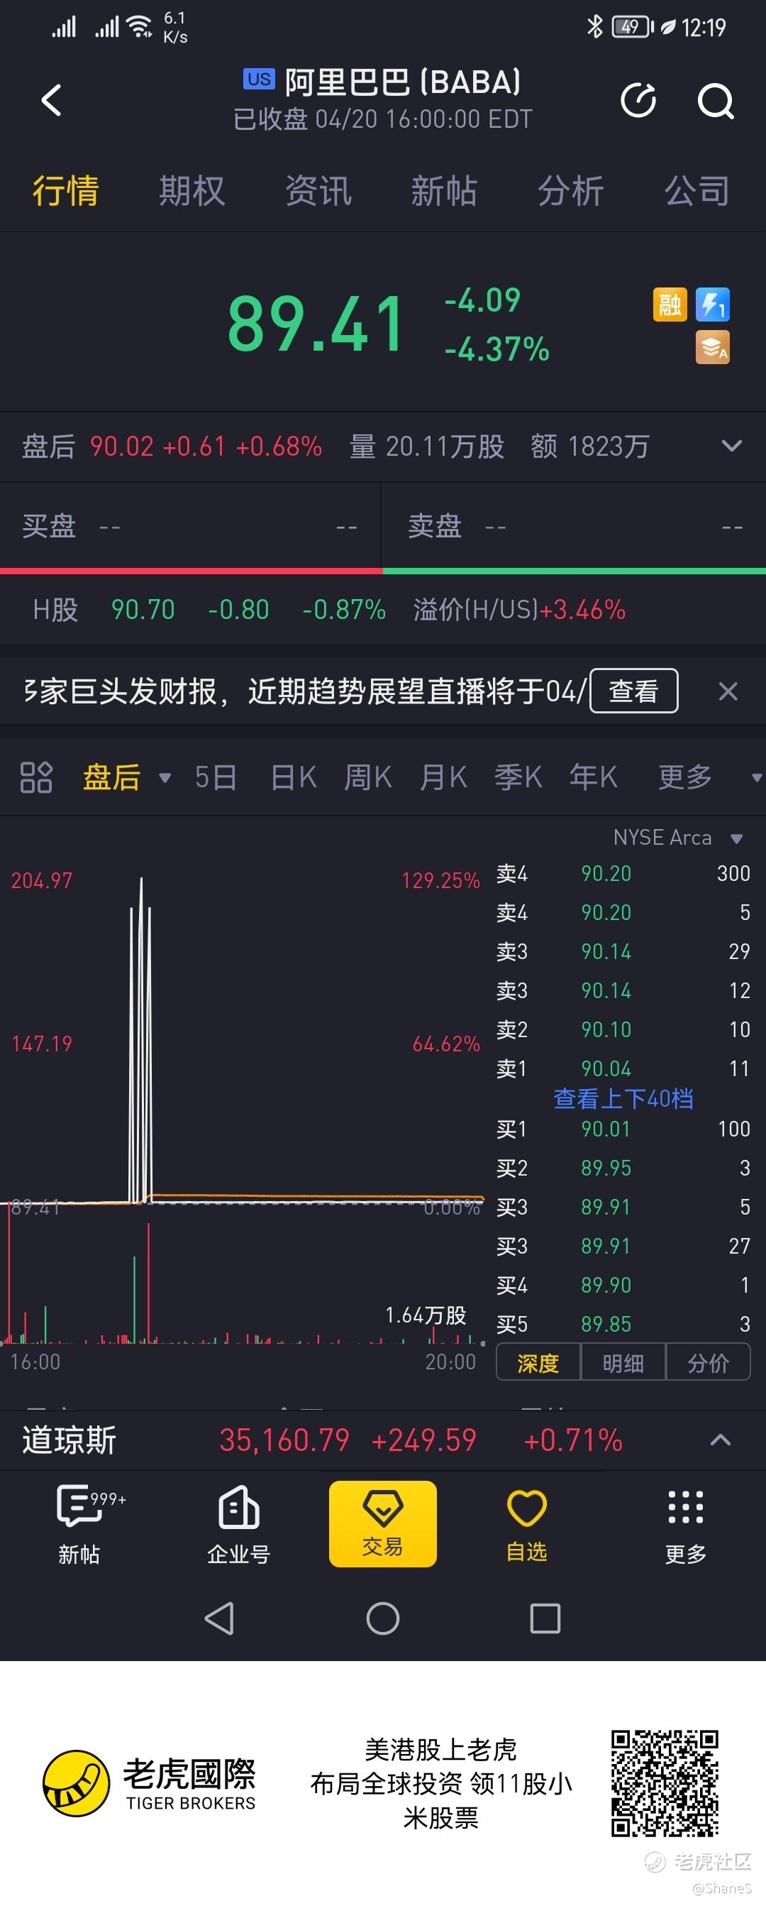
Task: Select the 月K chart period
Action: pyautogui.click(x=443, y=777)
